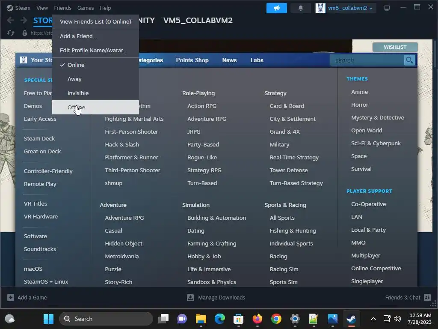Set friends status to Offline

95,107
